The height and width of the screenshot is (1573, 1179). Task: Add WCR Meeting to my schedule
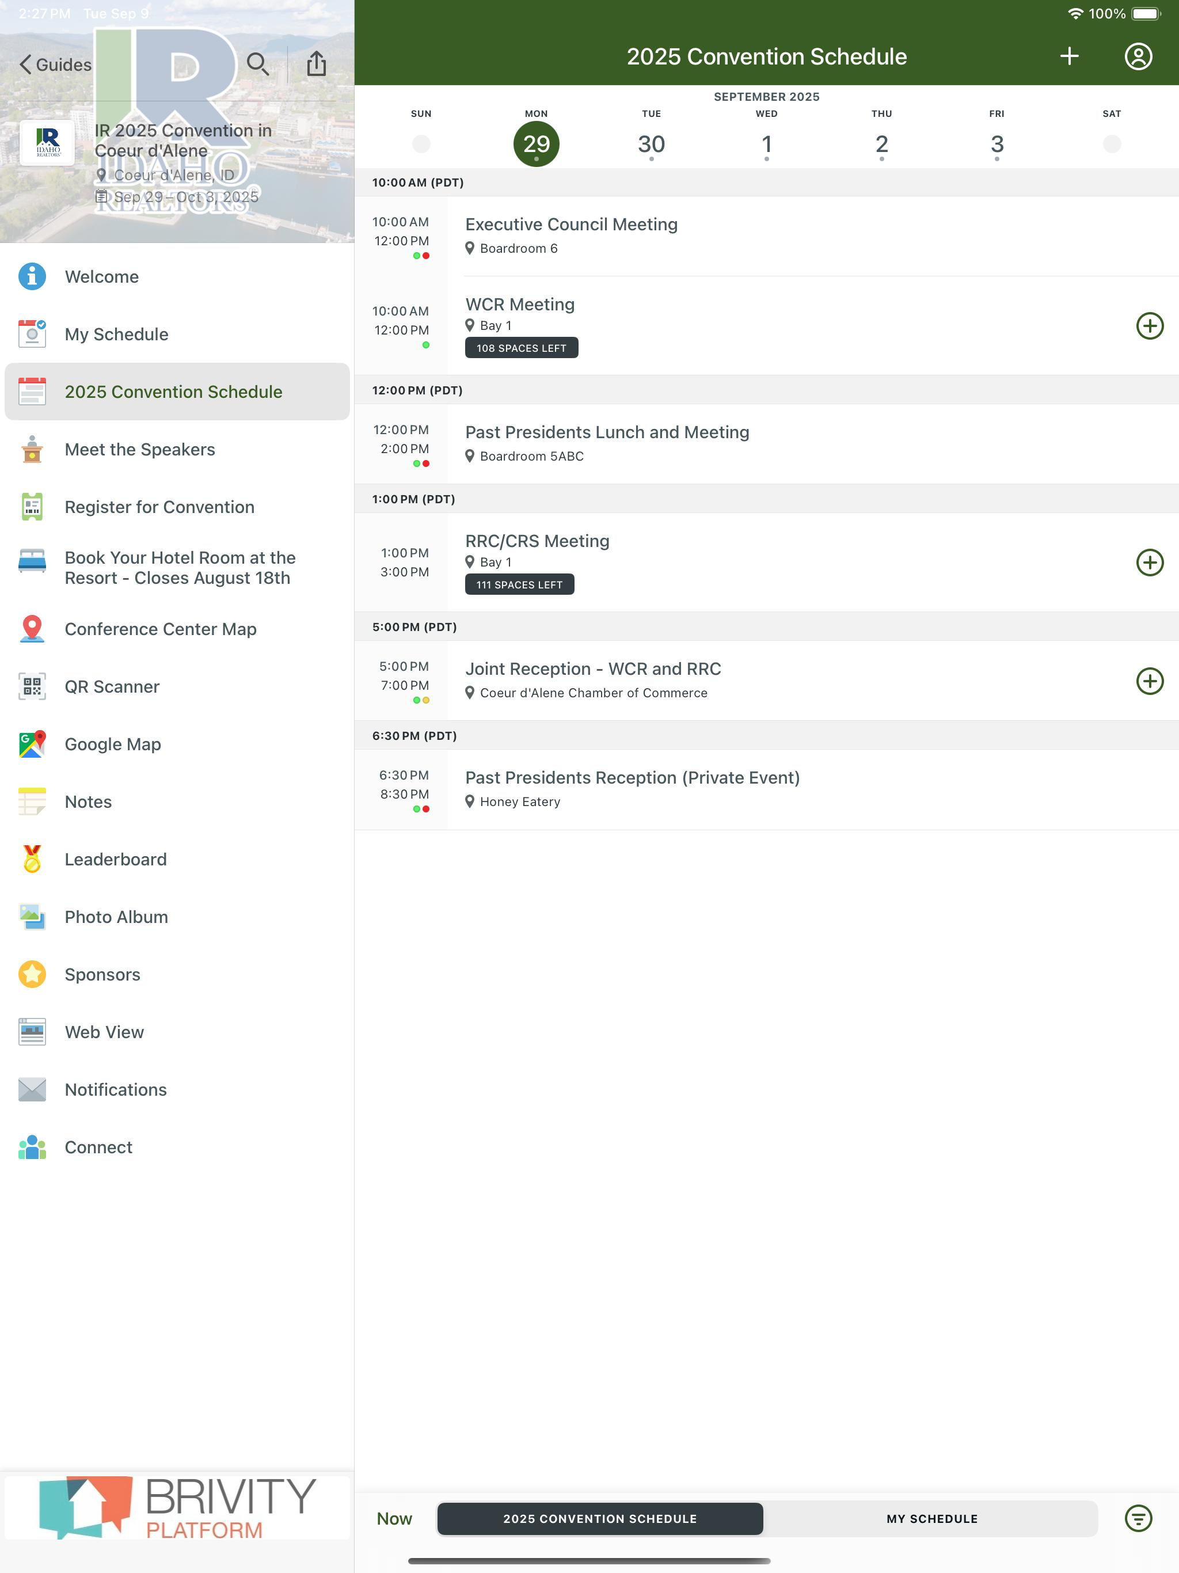1149,326
